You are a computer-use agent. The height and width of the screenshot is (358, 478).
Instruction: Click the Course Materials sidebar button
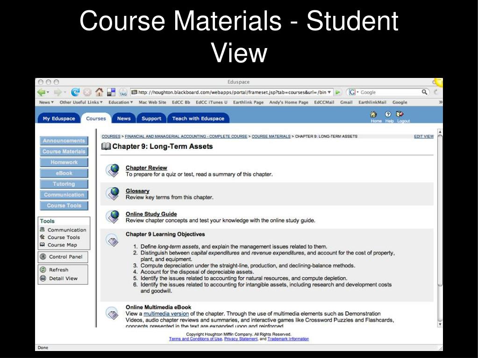click(64, 152)
